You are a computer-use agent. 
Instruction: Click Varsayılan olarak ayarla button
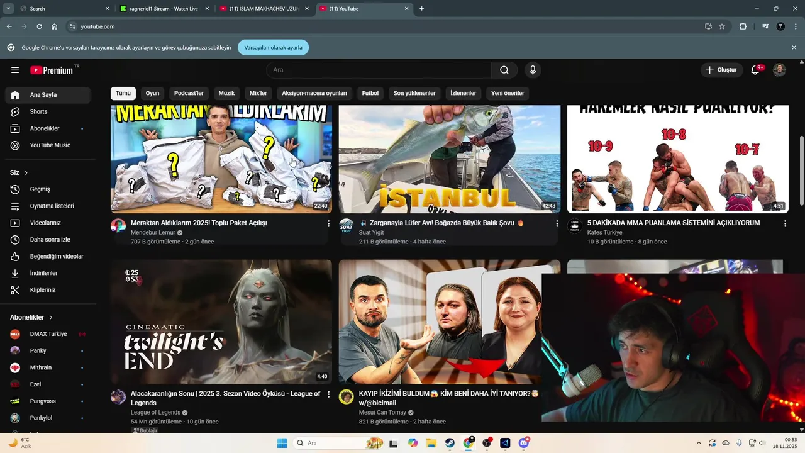pos(274,47)
